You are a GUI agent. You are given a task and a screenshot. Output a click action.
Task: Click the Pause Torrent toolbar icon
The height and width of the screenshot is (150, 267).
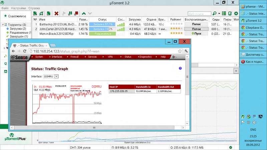click(x=70, y=13)
